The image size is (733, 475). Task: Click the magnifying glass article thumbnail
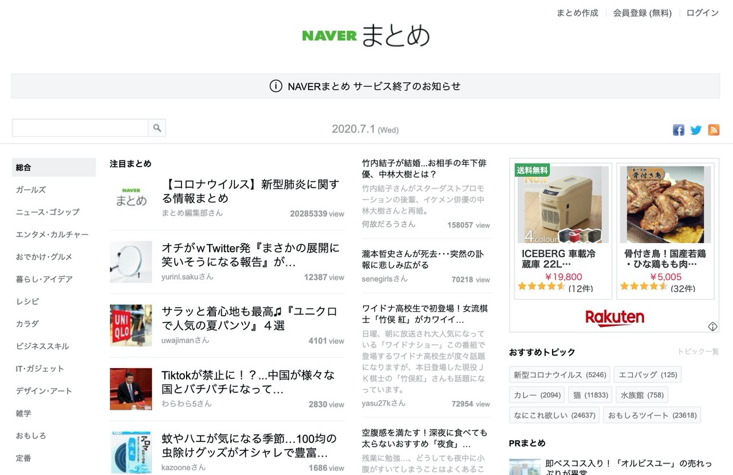click(131, 262)
